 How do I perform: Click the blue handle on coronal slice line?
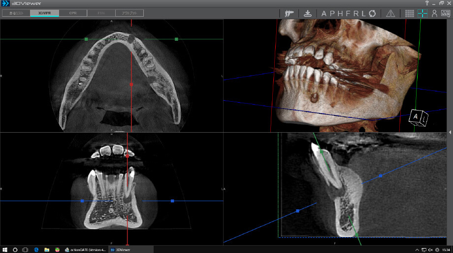coord(82,201)
